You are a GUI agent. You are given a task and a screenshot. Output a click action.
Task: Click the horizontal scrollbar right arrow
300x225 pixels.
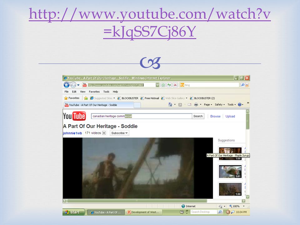click(243, 201)
